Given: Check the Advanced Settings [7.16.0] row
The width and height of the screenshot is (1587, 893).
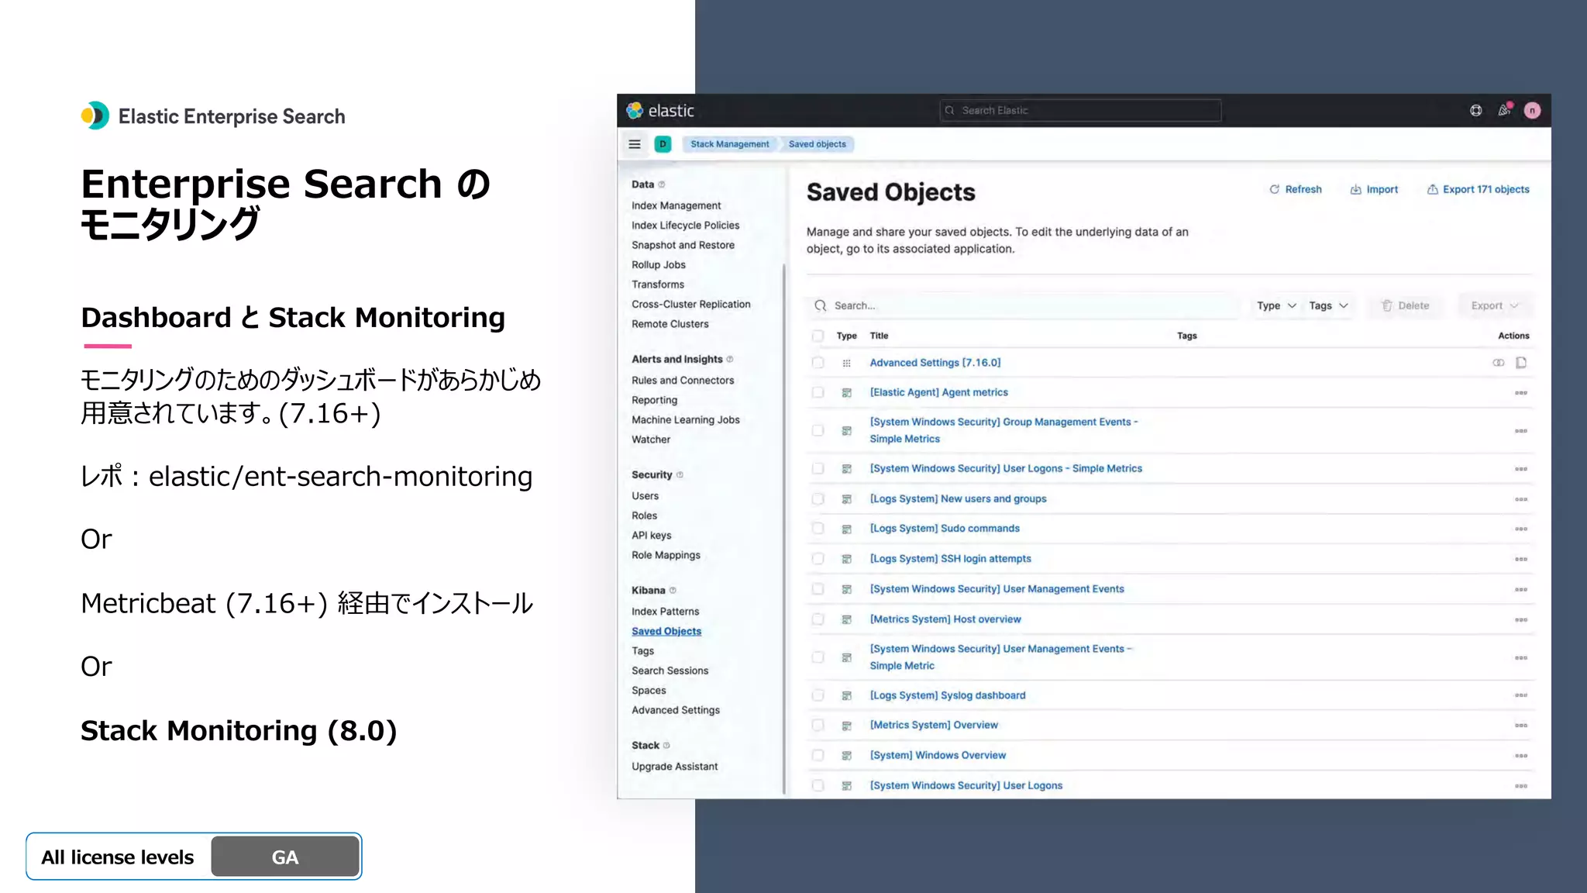Looking at the screenshot, I should tap(818, 363).
